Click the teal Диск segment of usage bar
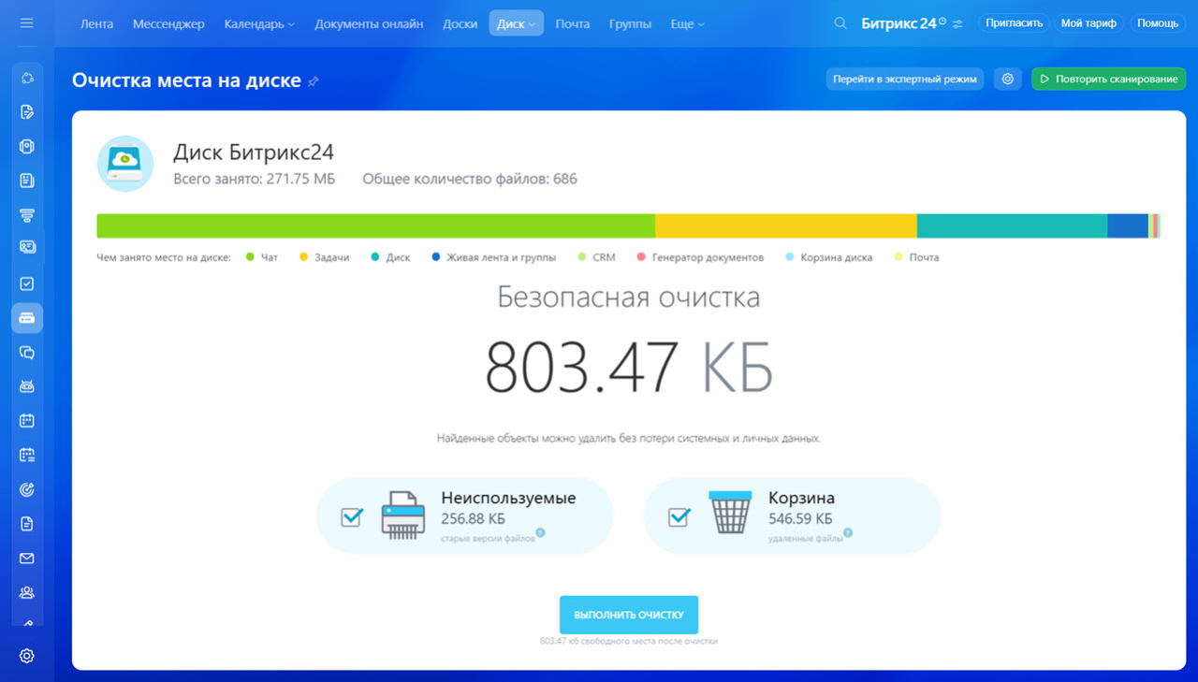The width and height of the screenshot is (1198, 682). (x=1012, y=225)
